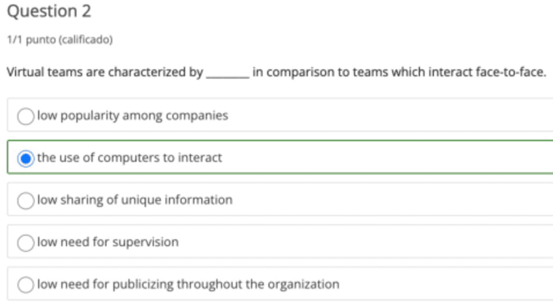
Task: Click the "low need for supervision" label text
Action: click(108, 242)
